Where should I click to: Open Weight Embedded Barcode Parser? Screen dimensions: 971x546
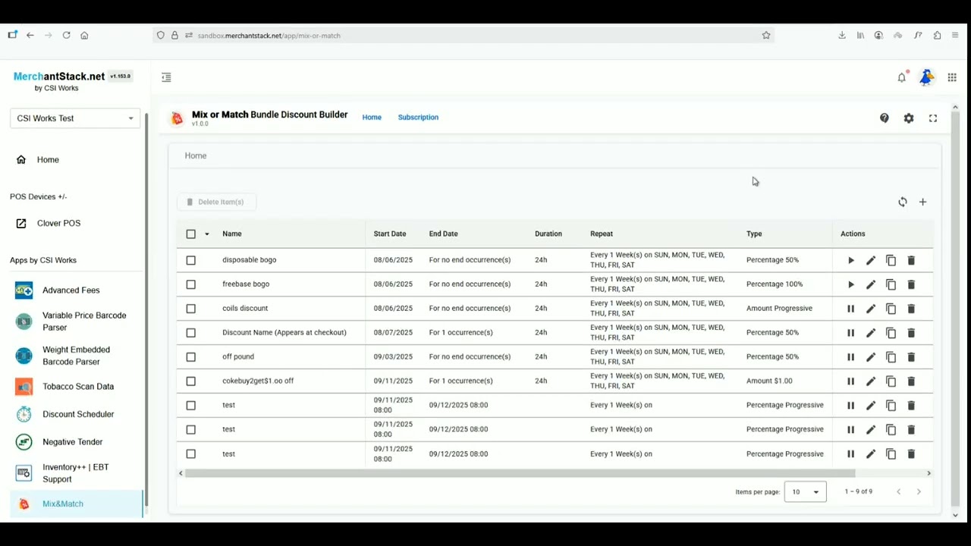point(75,356)
